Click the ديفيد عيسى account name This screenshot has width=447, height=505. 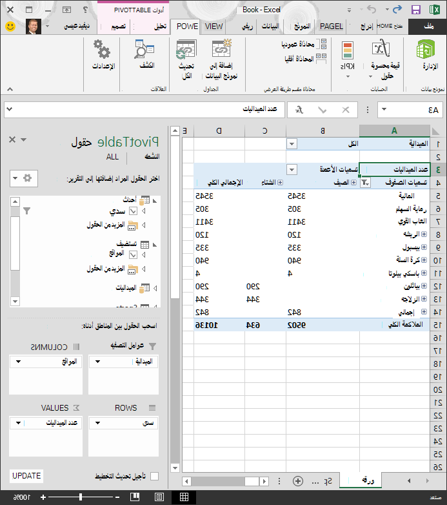pyautogui.click(x=77, y=26)
